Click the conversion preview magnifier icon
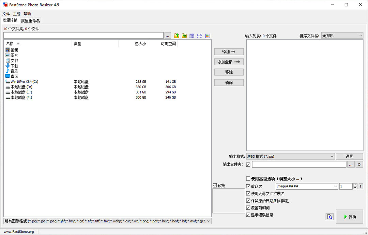This screenshot has height=235, width=368. (330, 217)
